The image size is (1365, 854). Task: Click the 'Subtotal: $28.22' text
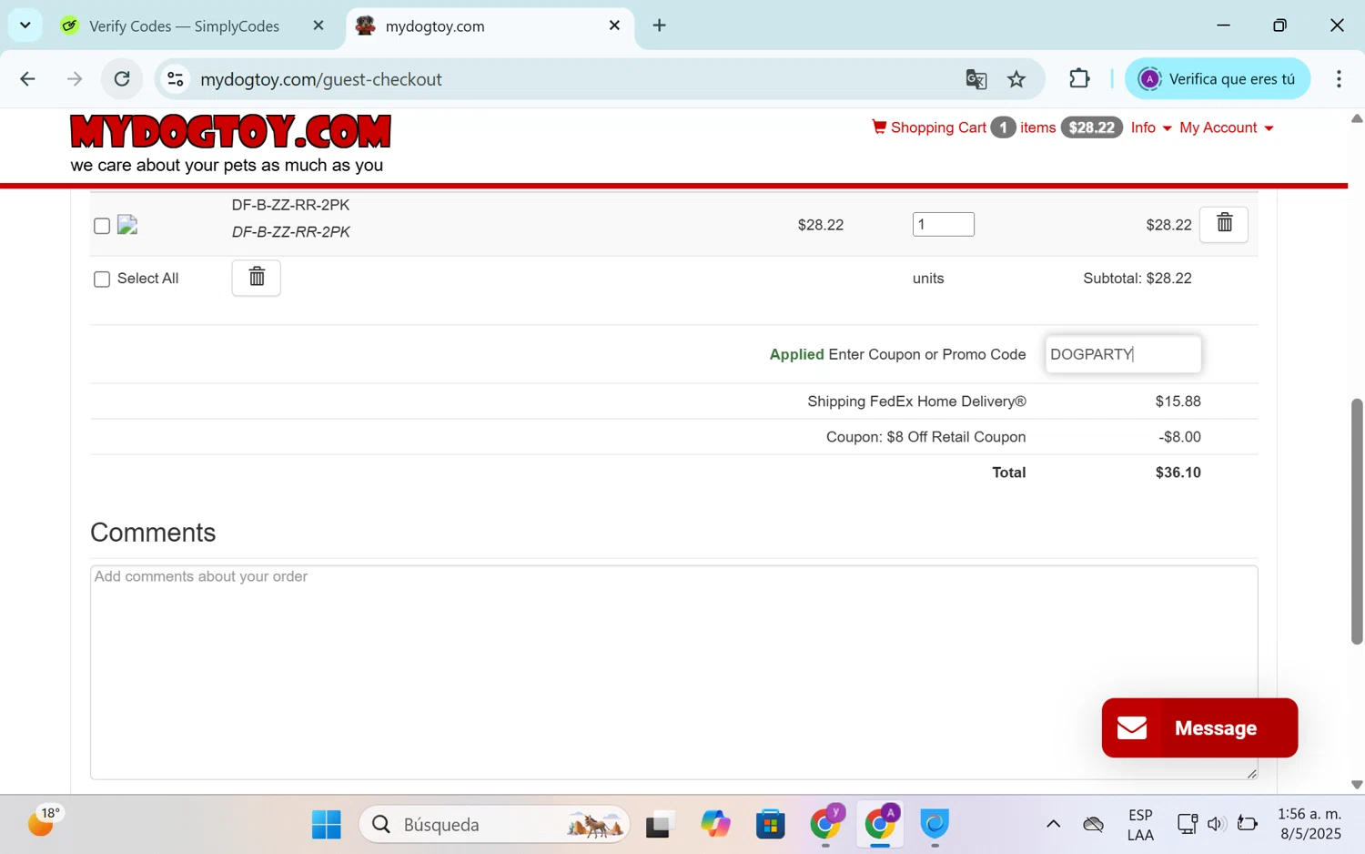(x=1137, y=279)
